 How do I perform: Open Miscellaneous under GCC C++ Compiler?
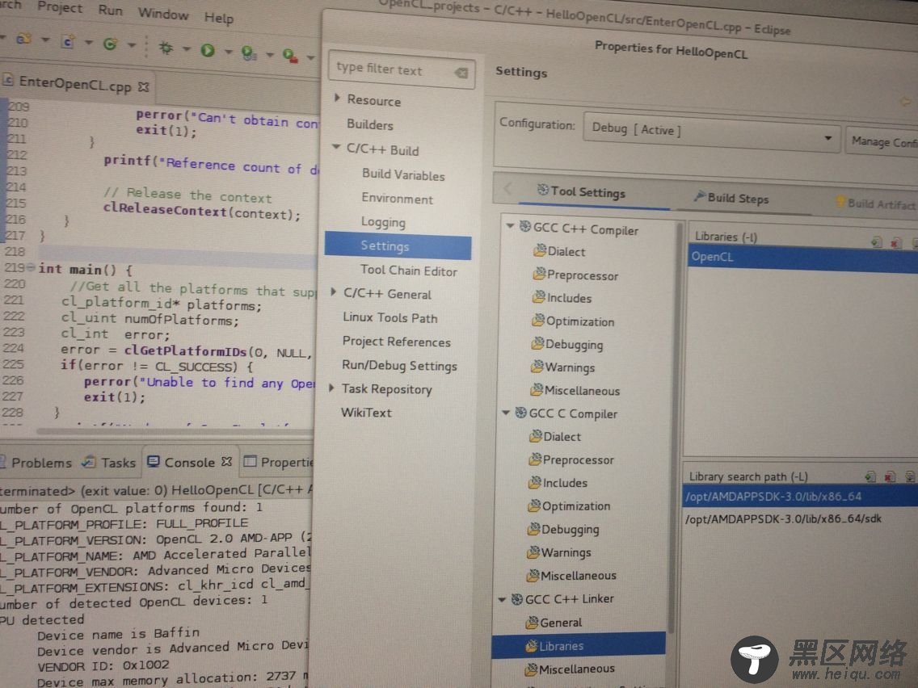click(x=575, y=390)
